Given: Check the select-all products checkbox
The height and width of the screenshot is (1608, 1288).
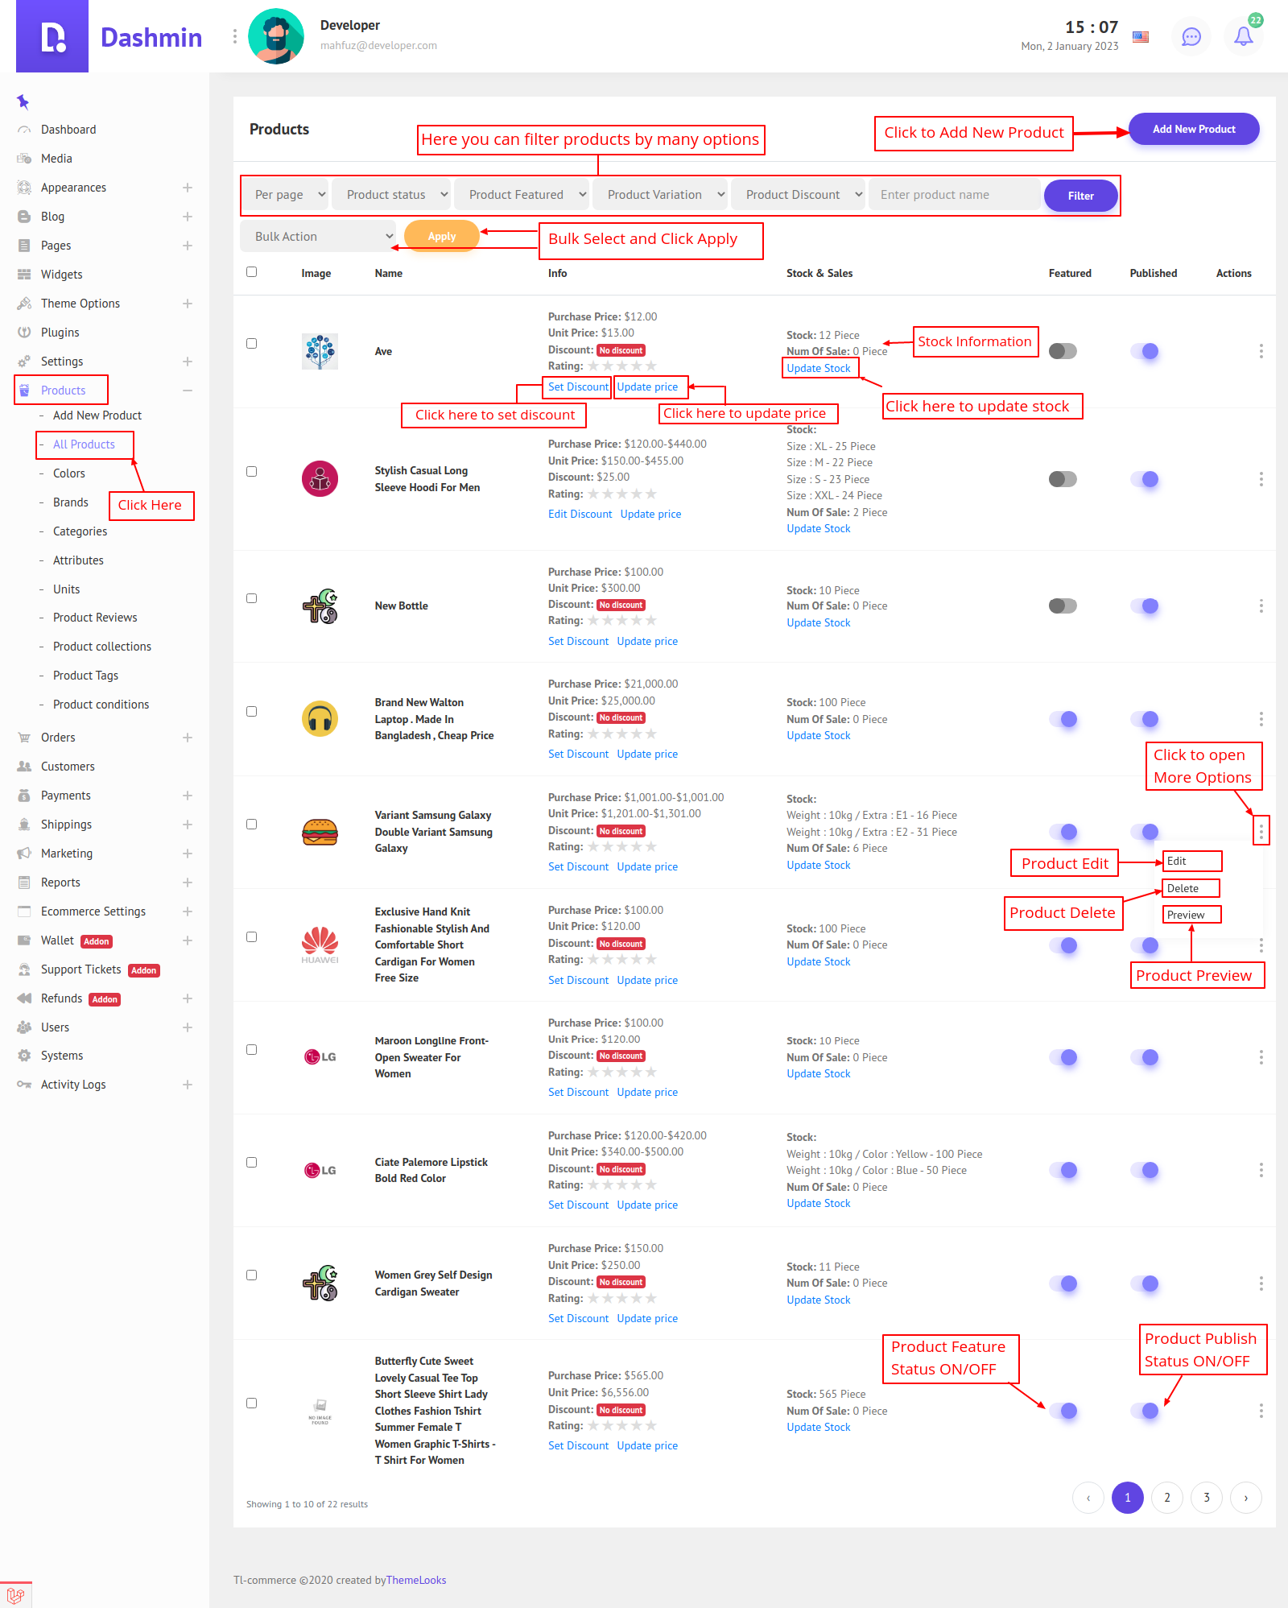Looking at the screenshot, I should click(x=252, y=272).
